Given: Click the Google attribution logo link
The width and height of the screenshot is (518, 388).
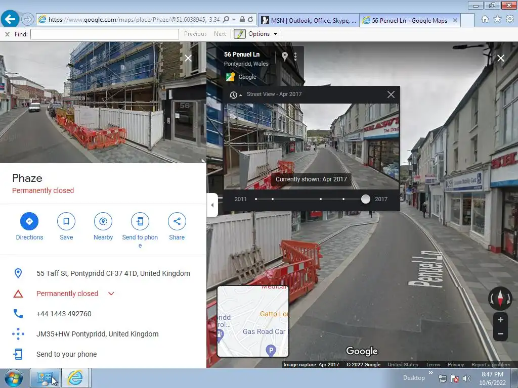Looking at the screenshot, I should click(241, 77).
